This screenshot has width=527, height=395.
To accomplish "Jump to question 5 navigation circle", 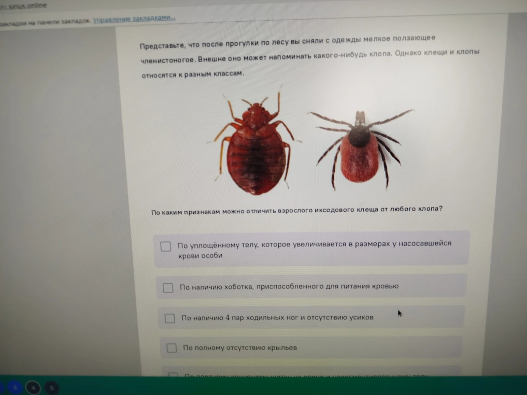I will click(51, 388).
